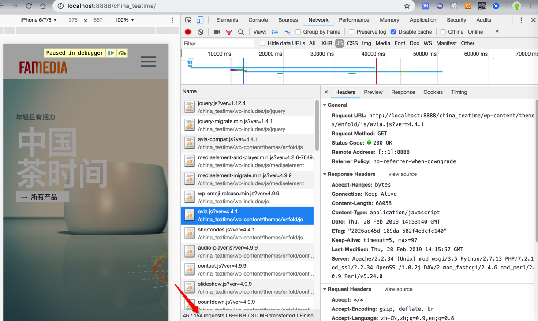The height and width of the screenshot is (321, 538).
Task: Collapse the Request Headers section
Action: pyautogui.click(x=325, y=289)
